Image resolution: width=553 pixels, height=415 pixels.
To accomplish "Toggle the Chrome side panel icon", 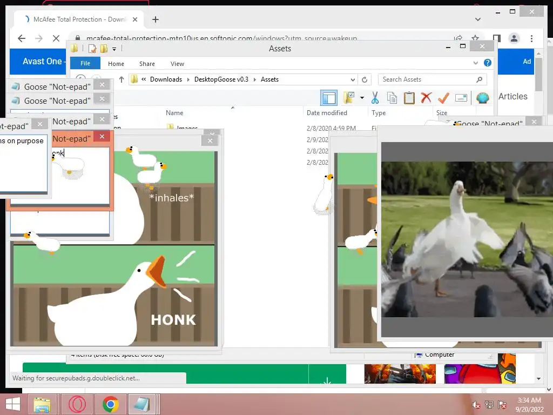I will click(497, 38).
